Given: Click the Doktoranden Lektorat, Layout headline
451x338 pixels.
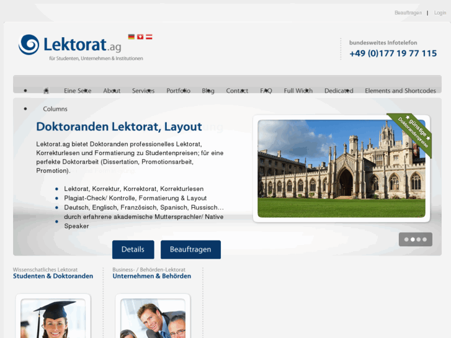Looking at the screenshot, I should (x=118, y=127).
